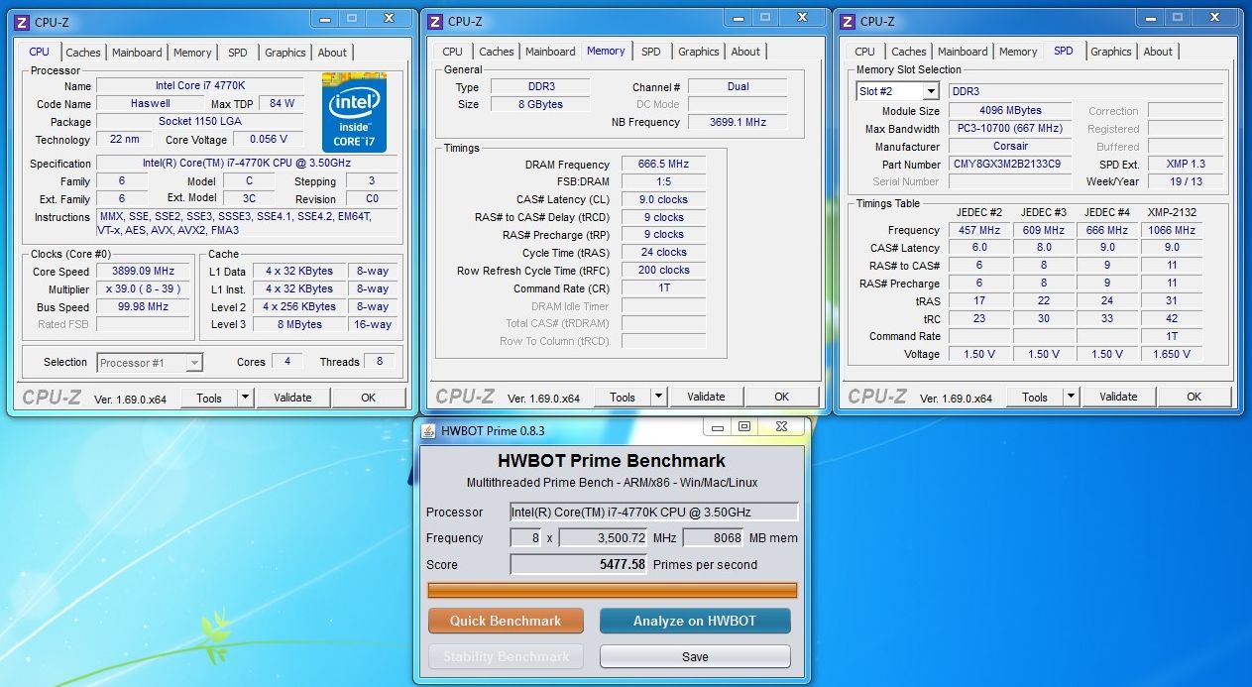Click XMP voltage cell 1.650 V
1252x687 pixels.
(x=1172, y=354)
